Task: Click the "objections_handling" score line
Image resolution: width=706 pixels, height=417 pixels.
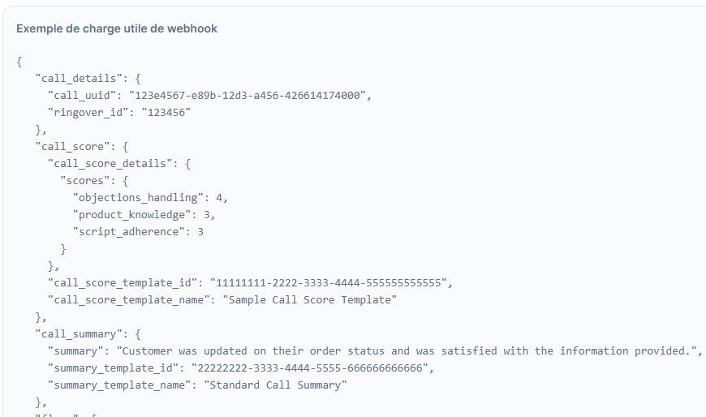Action: pos(150,198)
